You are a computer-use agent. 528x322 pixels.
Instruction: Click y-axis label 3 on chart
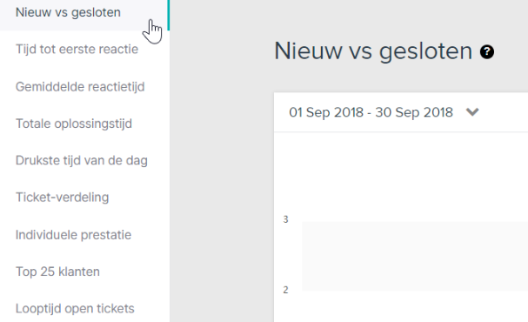285,219
